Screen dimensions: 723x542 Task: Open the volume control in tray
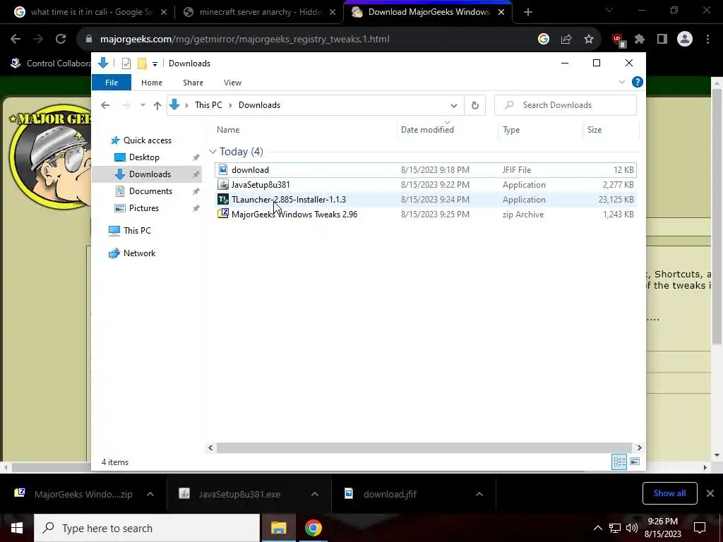(632, 528)
